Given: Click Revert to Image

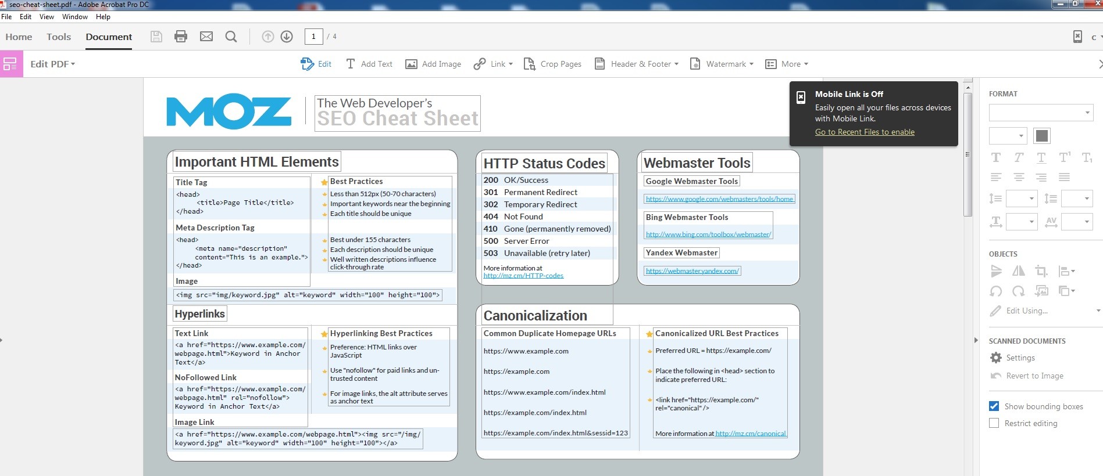Looking at the screenshot, I should point(1027,376).
